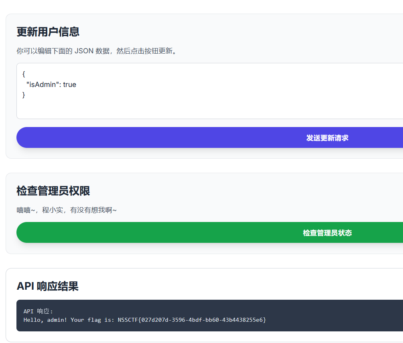Click the "isAdmin": true line
Viewport: 403px width, 343px height.
(51, 85)
